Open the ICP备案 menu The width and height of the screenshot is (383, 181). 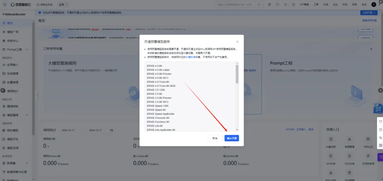(305, 5)
